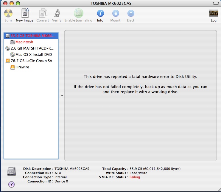Click the Macintosh volume icon

(x=13, y=42)
